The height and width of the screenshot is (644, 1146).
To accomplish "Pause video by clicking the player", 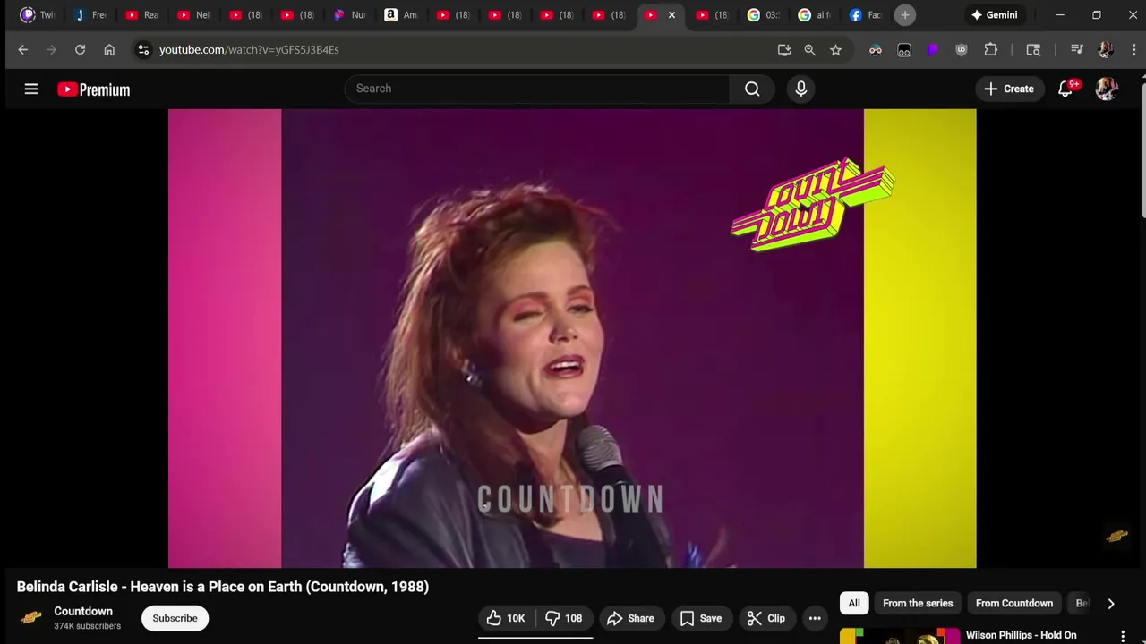I will [x=572, y=338].
